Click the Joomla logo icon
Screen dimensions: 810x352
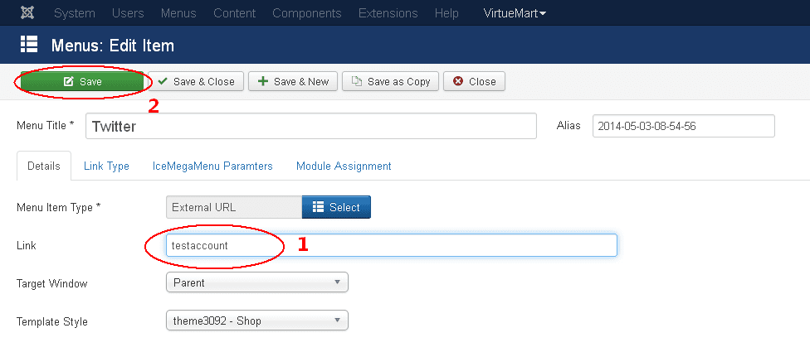click(27, 12)
